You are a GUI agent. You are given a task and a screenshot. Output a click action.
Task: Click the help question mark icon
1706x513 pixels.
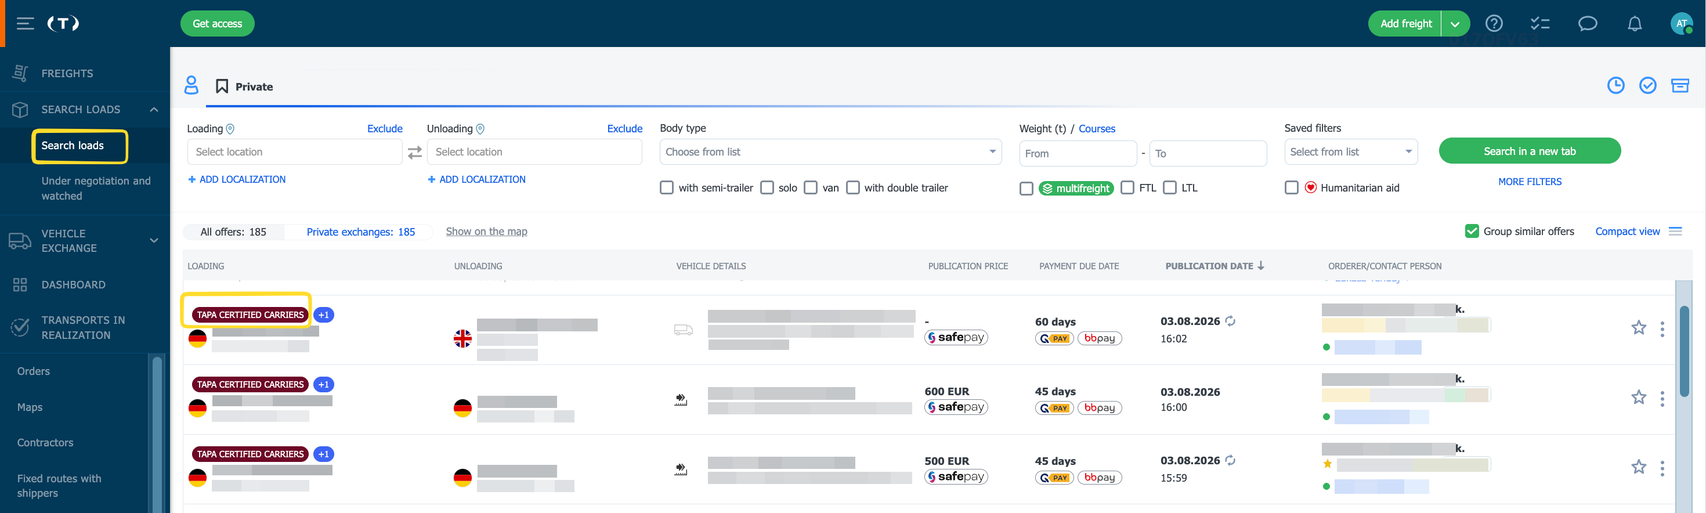coord(1494,24)
